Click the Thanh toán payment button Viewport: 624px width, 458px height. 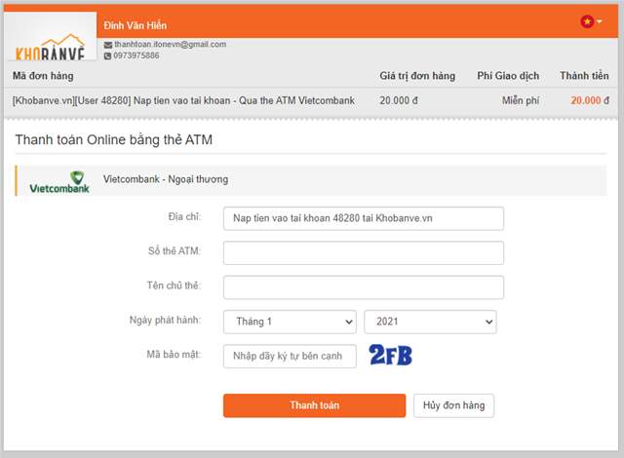coord(314,405)
